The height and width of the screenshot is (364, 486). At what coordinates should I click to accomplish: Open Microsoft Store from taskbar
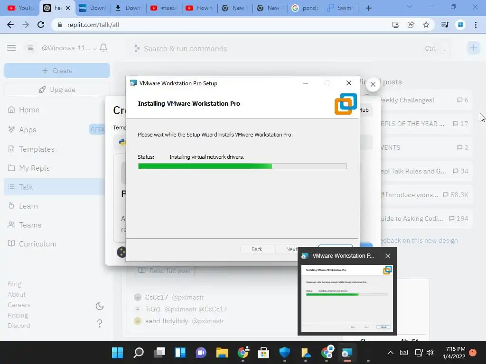tap(263, 353)
